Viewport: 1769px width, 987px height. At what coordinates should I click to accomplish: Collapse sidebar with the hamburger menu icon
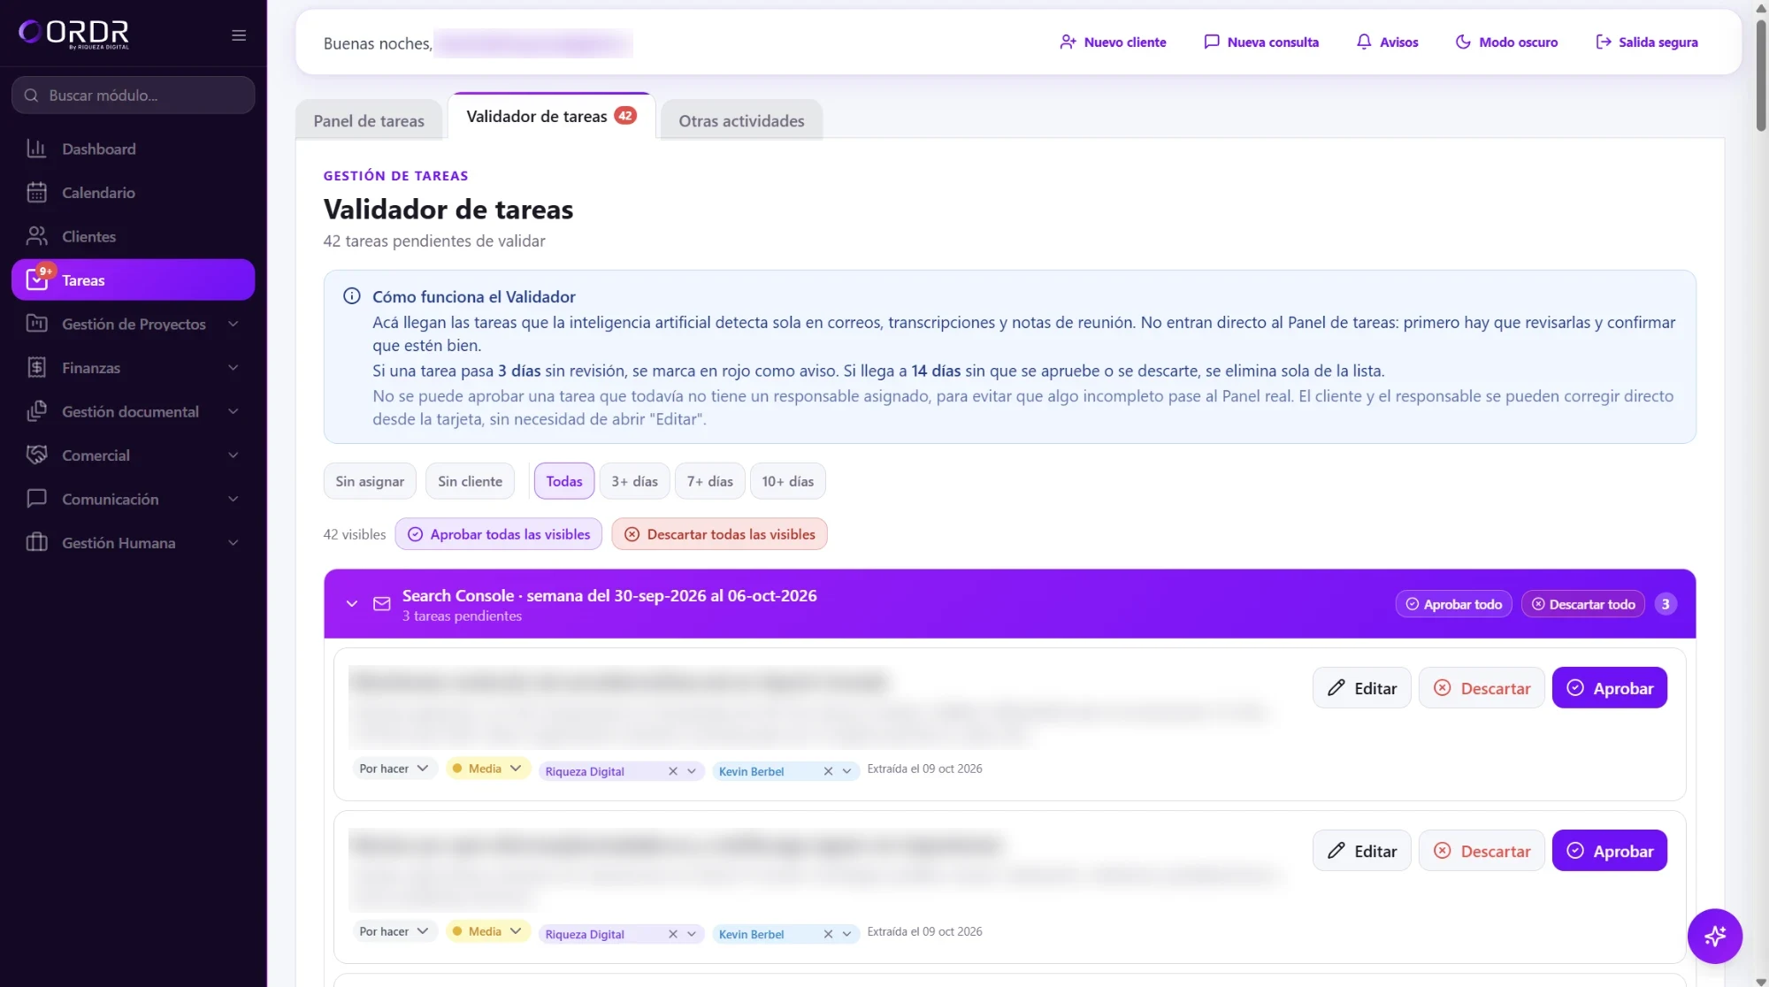point(239,35)
